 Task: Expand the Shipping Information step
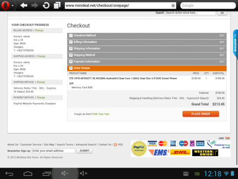tap(147, 49)
